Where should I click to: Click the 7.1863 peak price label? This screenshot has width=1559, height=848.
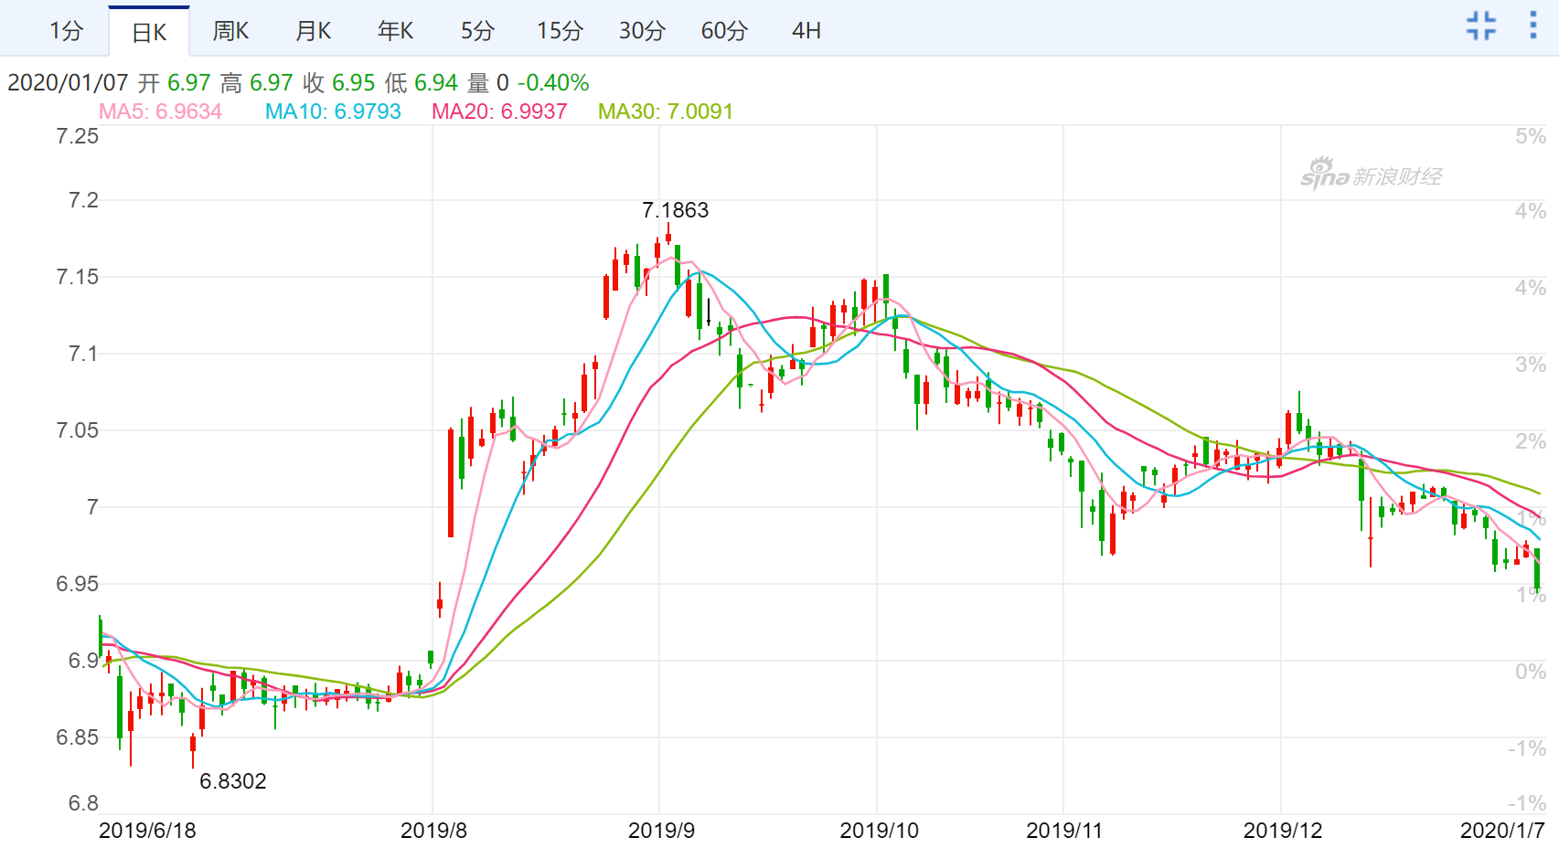pyautogui.click(x=674, y=210)
